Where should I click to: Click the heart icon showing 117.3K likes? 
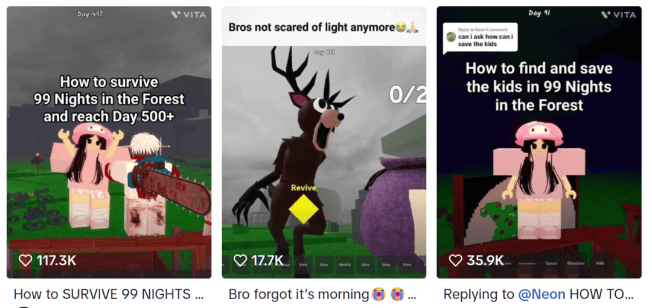tap(26, 260)
